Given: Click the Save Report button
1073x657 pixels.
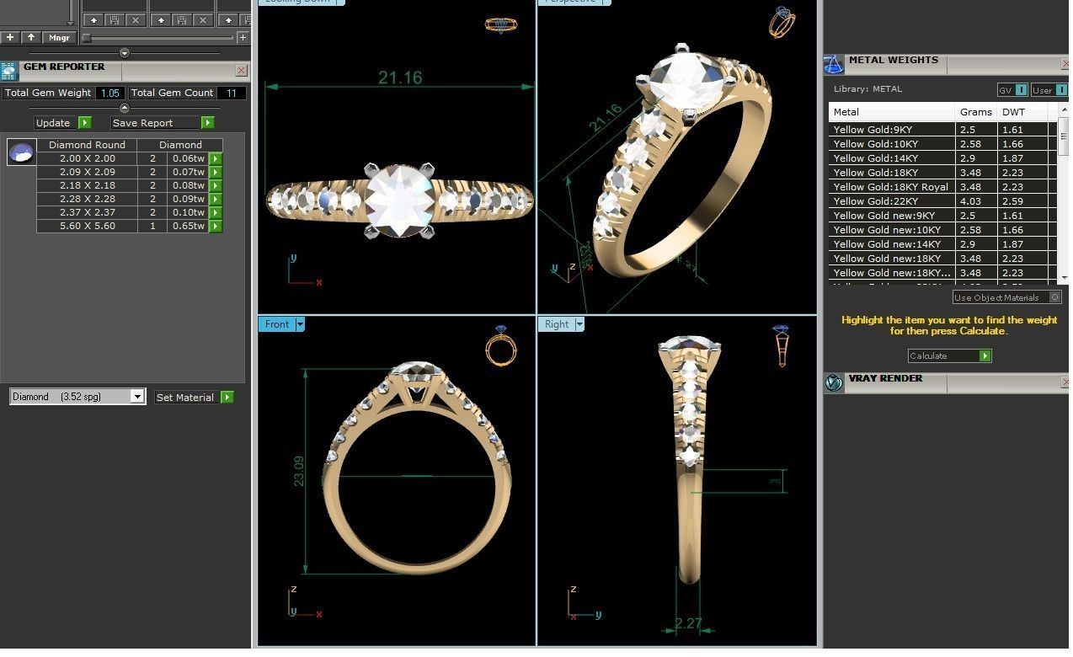Looking at the screenshot, I should (x=162, y=122).
